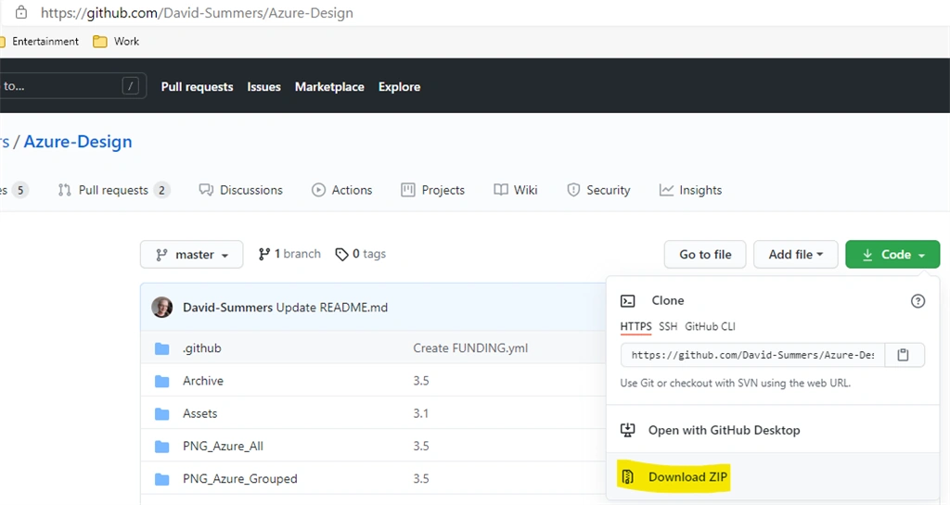This screenshot has width=950, height=505.
Task: Open the Security tab
Action: coord(598,190)
